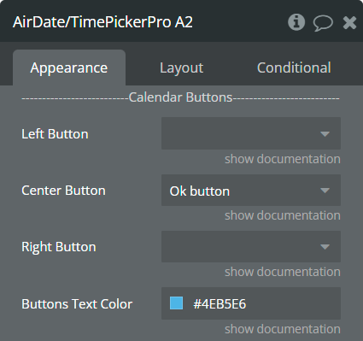Open the Center Button dropdown showing Ok button
The image size is (363, 341).
pyautogui.click(x=251, y=191)
